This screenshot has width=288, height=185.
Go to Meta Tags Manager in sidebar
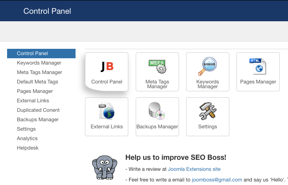[39, 72]
